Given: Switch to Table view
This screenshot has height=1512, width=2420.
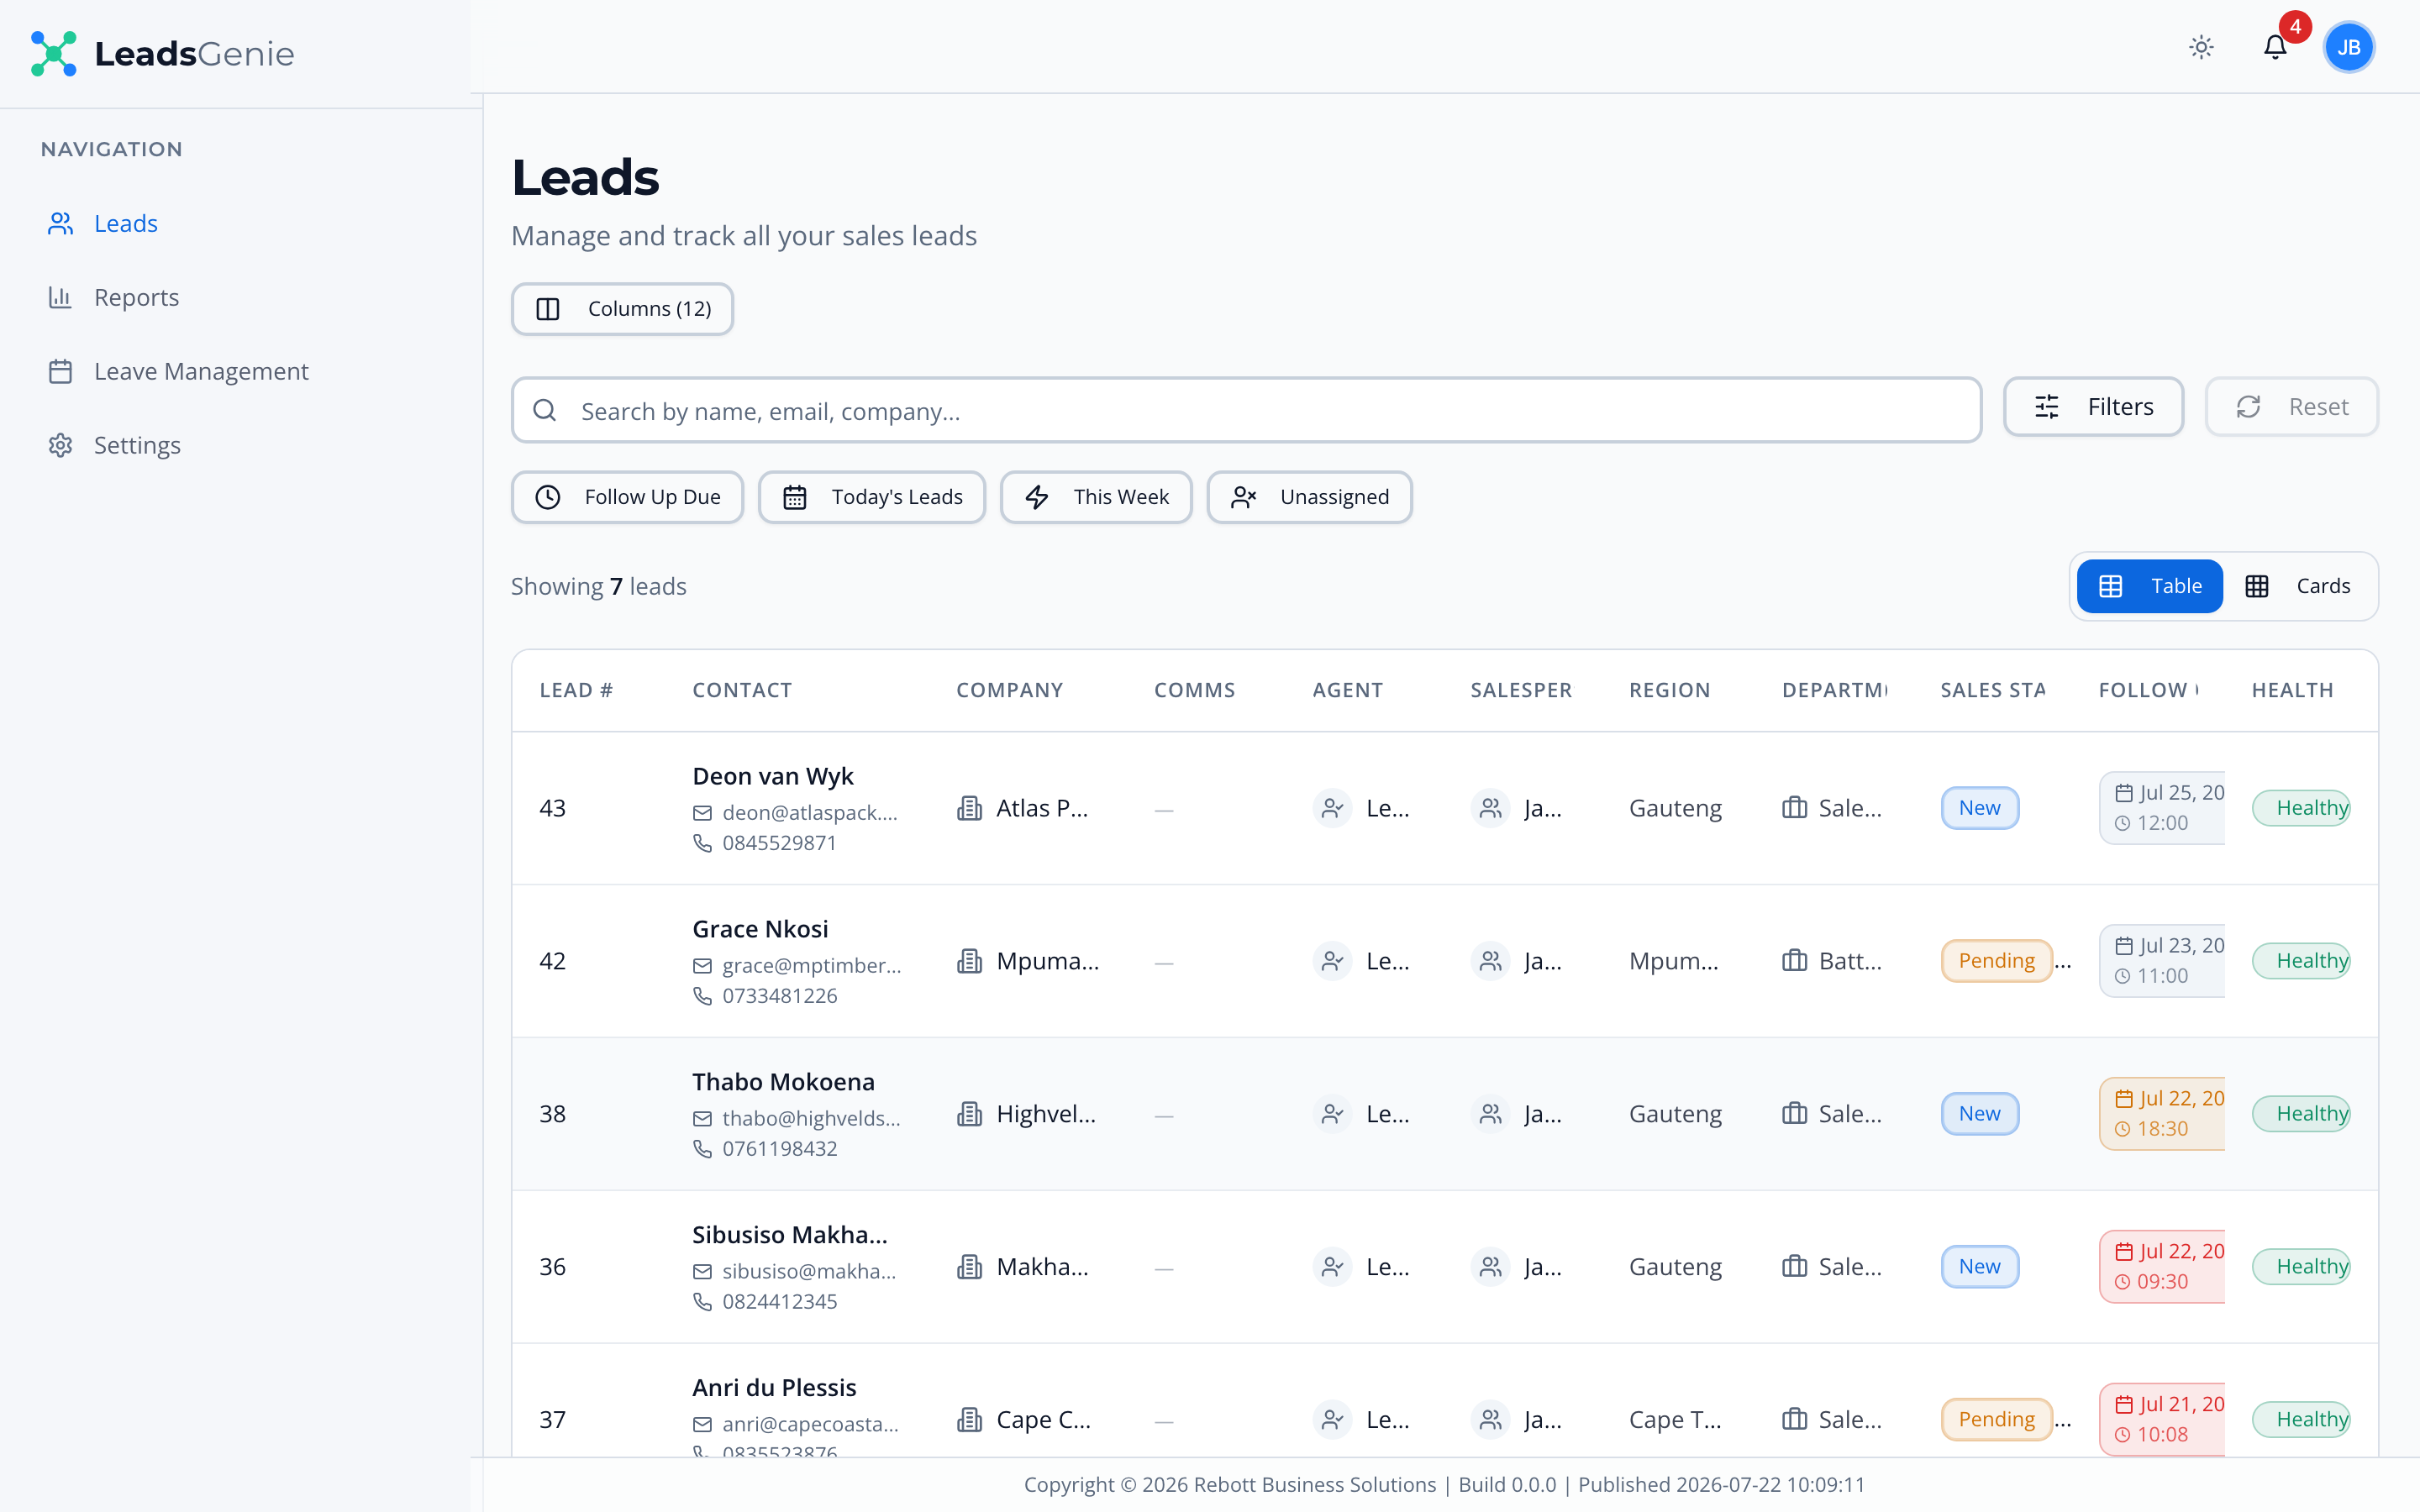Looking at the screenshot, I should 2149,586.
